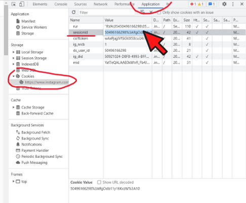Open Payment Handler background service
Image resolution: width=246 pixels, height=203 pixels.
(35, 150)
